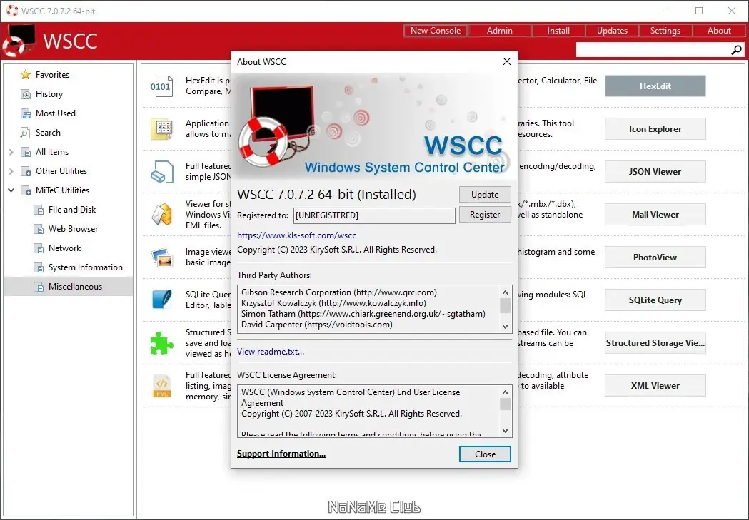Open the View readme.txt link
The image size is (749, 520).
click(271, 352)
